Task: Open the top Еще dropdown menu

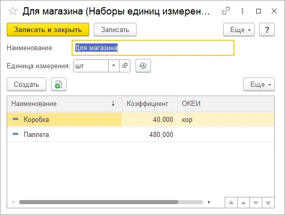Action: click(239, 29)
